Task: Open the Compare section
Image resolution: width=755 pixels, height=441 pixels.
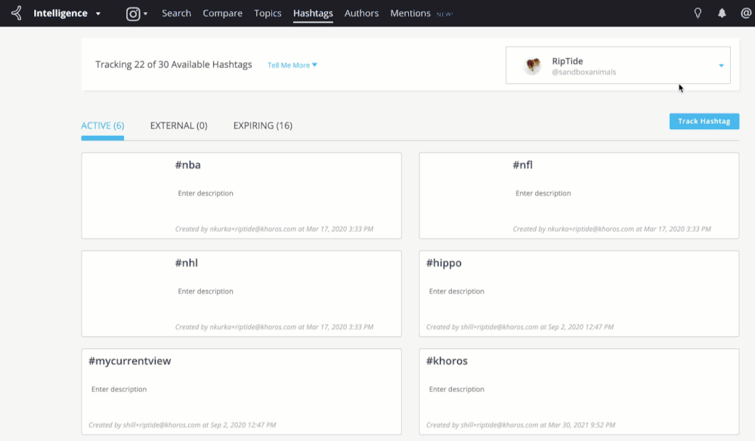Action: click(x=222, y=14)
